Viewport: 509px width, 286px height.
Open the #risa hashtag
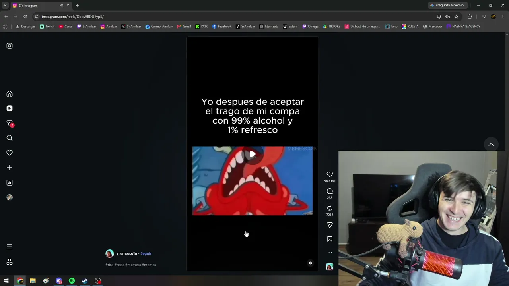tap(109, 265)
